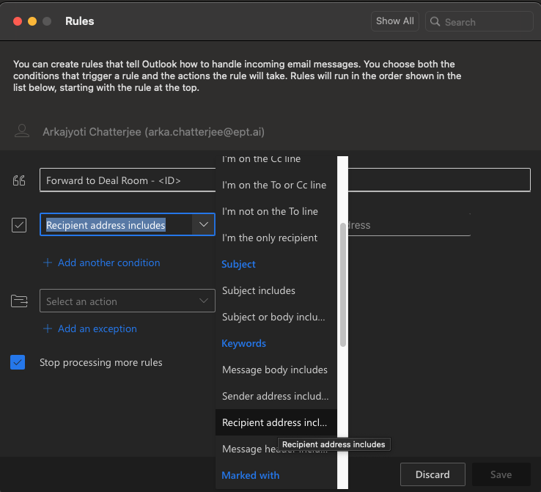Pick I'm the only recipient condition
This screenshot has width=541, height=492.
click(x=270, y=238)
